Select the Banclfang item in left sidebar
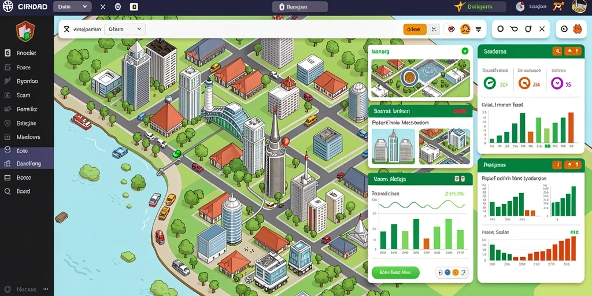The image size is (592, 296). (27, 164)
